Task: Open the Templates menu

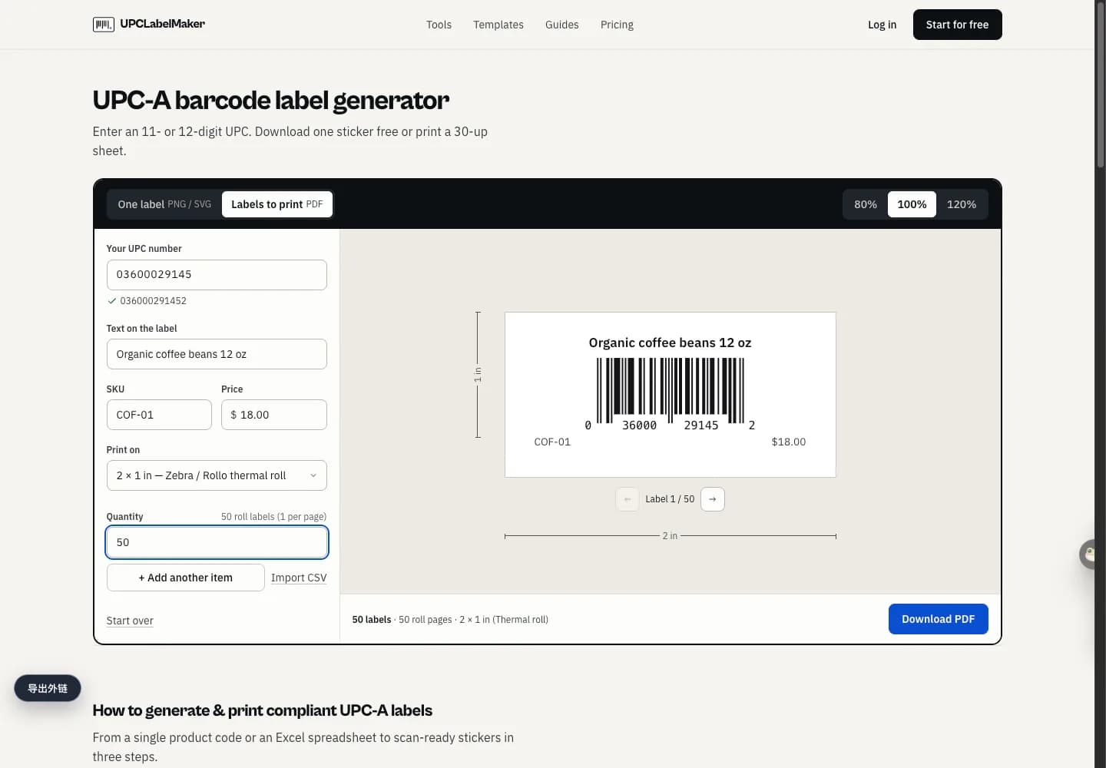Action: (x=498, y=25)
